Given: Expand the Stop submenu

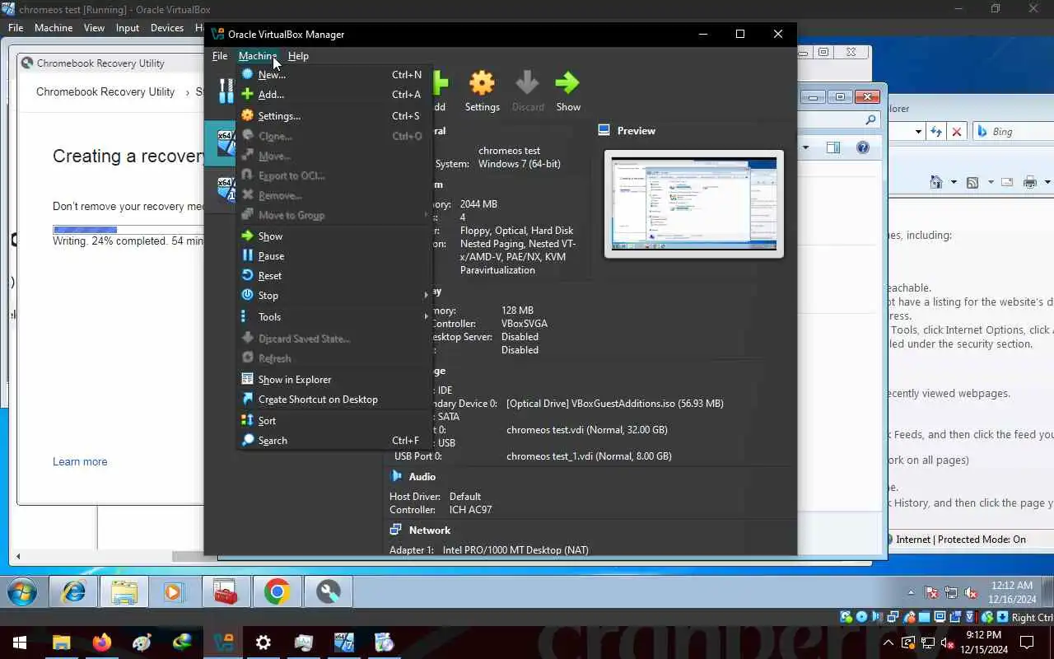Looking at the screenshot, I should [333, 295].
